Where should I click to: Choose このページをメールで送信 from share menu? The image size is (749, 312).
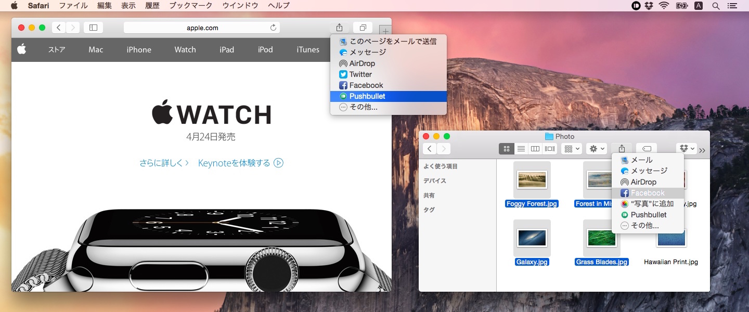tap(388, 41)
